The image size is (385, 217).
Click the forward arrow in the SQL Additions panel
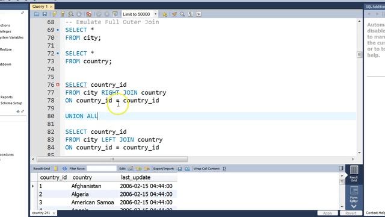tap(377, 14)
